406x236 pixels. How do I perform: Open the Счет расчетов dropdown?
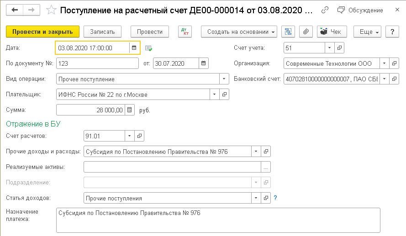pyautogui.click(x=130, y=136)
